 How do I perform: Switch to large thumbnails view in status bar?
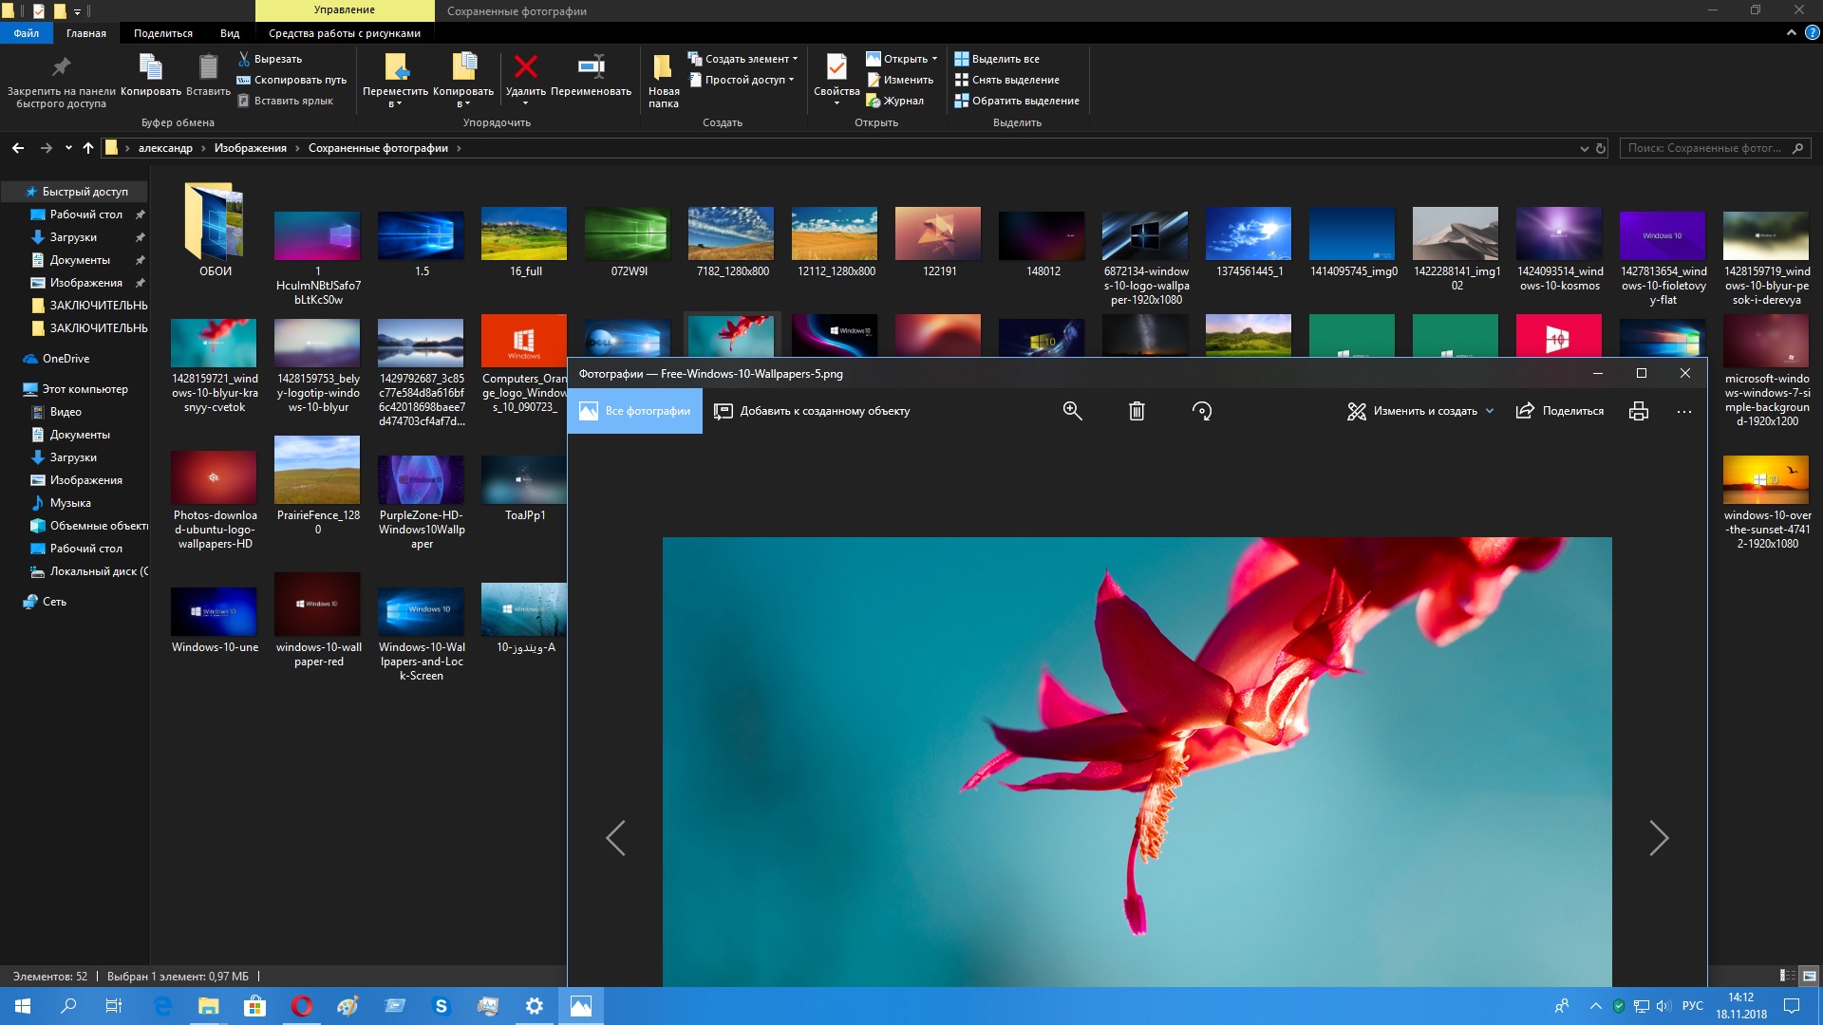click(x=1809, y=976)
